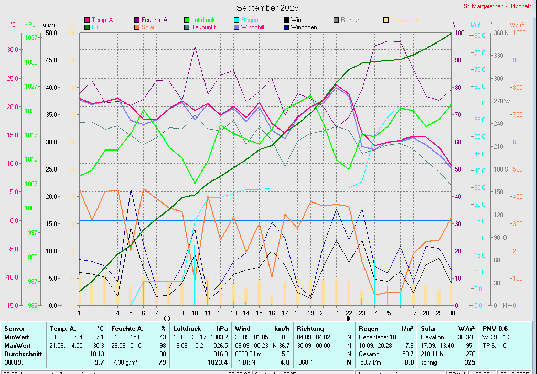Click the dark green ET legend square
The height and width of the screenshot is (374, 537).
point(87,27)
